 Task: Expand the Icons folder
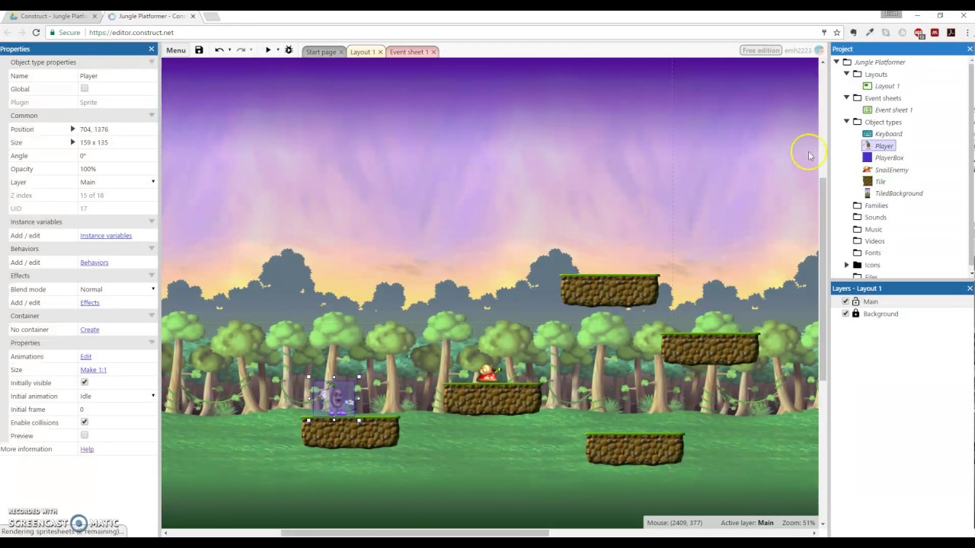(x=846, y=265)
